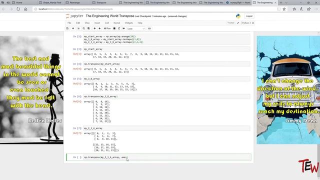
Task: Open the Kernel menu
Action: point(116,23)
